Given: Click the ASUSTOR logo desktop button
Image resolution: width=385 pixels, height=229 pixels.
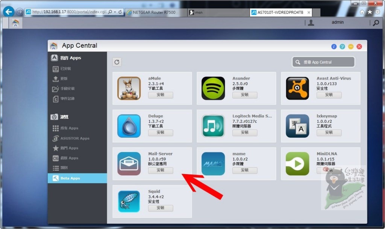Looking at the screenshot, I should click(15, 23).
